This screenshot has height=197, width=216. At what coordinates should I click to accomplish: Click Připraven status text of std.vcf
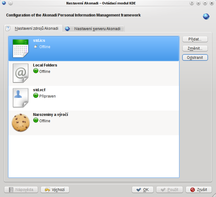pos(48,96)
